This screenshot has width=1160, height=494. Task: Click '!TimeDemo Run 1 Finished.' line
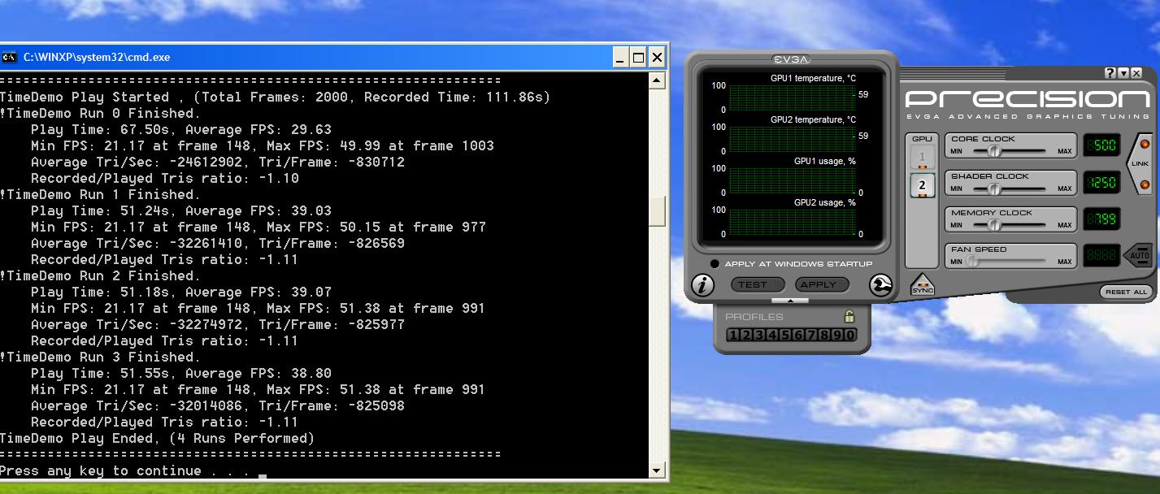coord(100,194)
